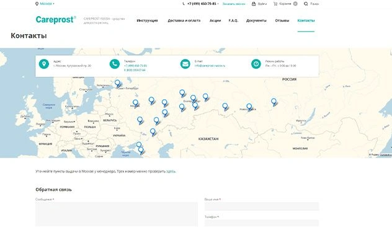This screenshot has height=227, width=392.
Task: Click the search magnifier icon
Action: pyautogui.click(x=306, y=4)
